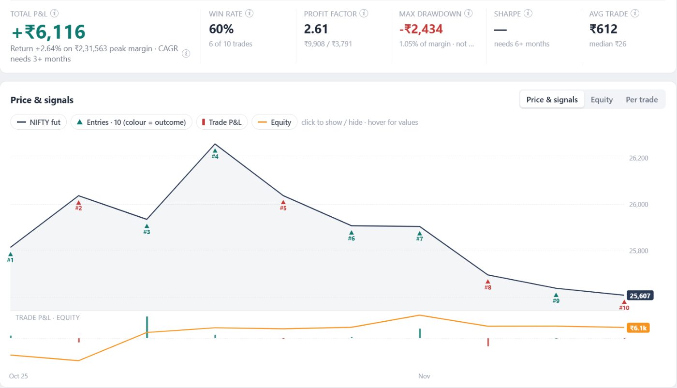The height and width of the screenshot is (388, 677).
Task: Open info icon next to WIN RATE
Action: pos(250,14)
